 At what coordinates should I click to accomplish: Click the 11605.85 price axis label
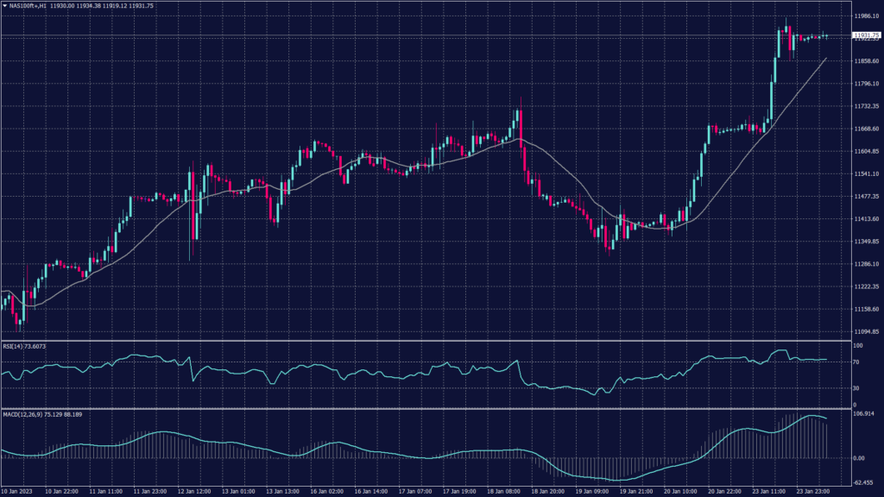point(865,152)
